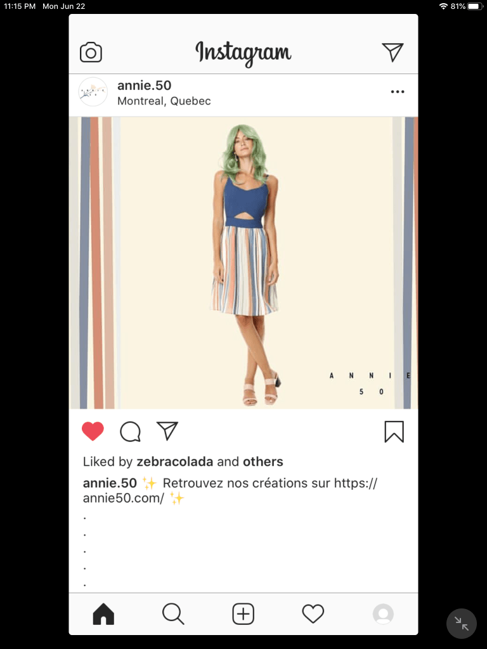Viewport: 487px width, 649px height.
Task: Tap annie.50 profile picture avatar
Action: pyautogui.click(x=93, y=92)
